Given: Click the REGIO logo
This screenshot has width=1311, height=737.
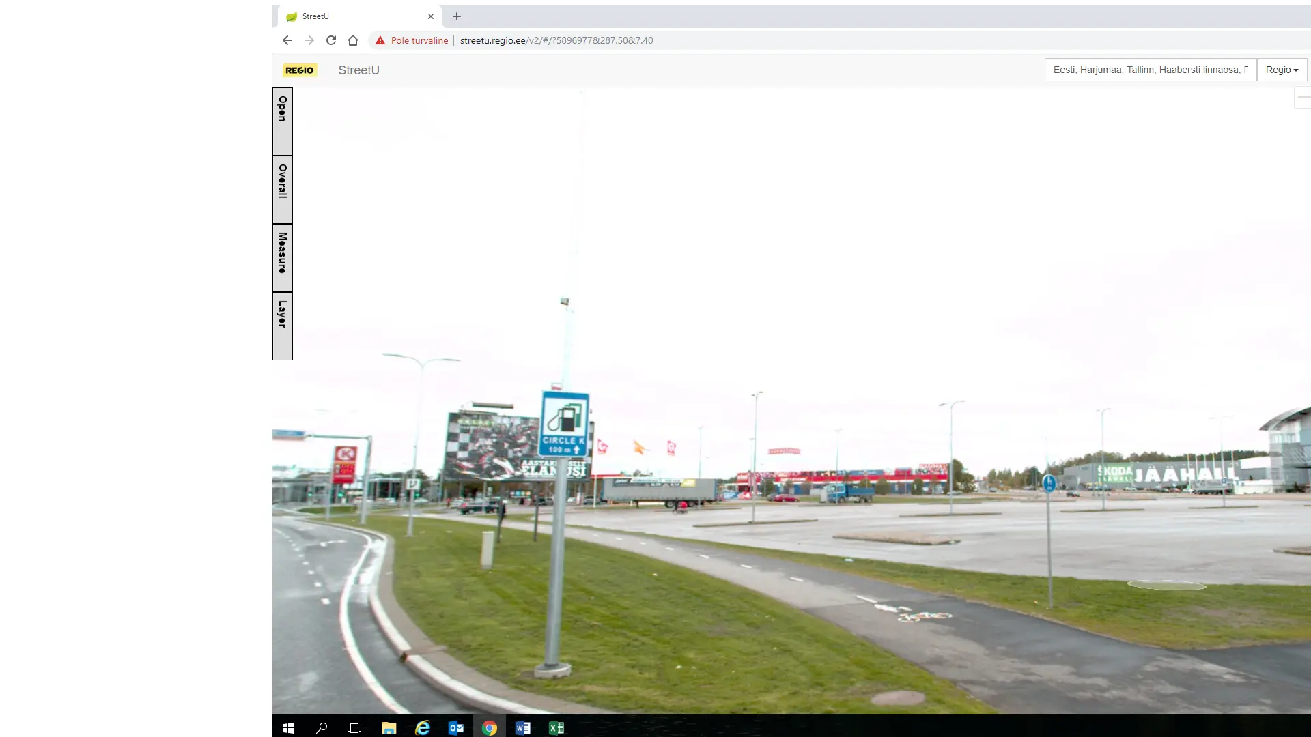Looking at the screenshot, I should 300,70.
